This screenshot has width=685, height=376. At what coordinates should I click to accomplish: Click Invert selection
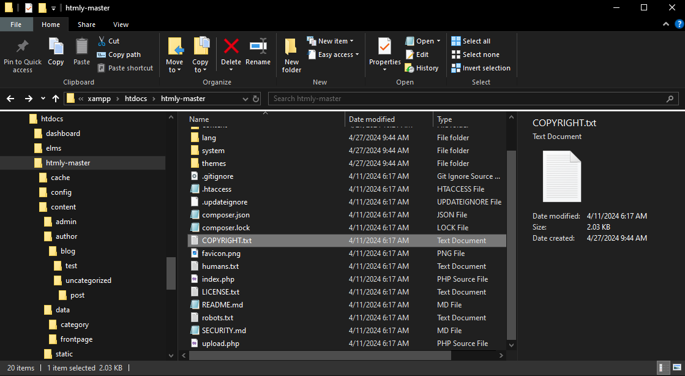(481, 67)
